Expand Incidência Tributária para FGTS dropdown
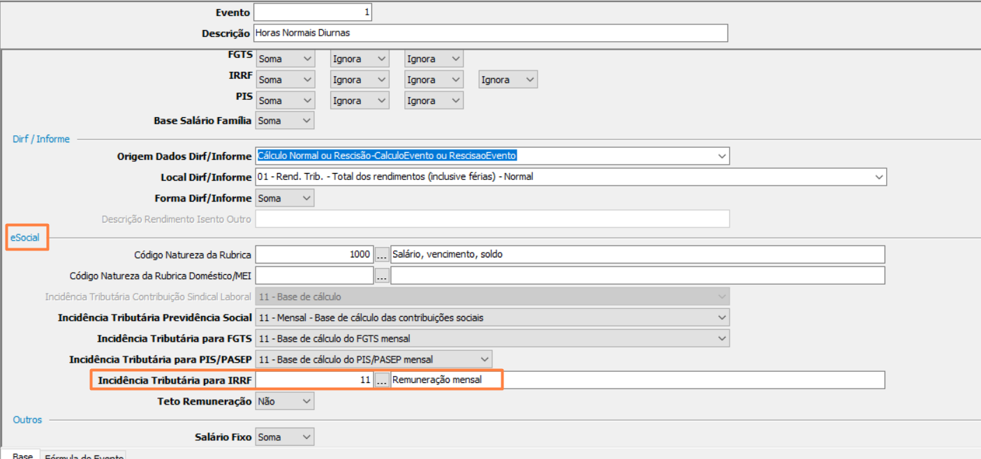 [722, 338]
